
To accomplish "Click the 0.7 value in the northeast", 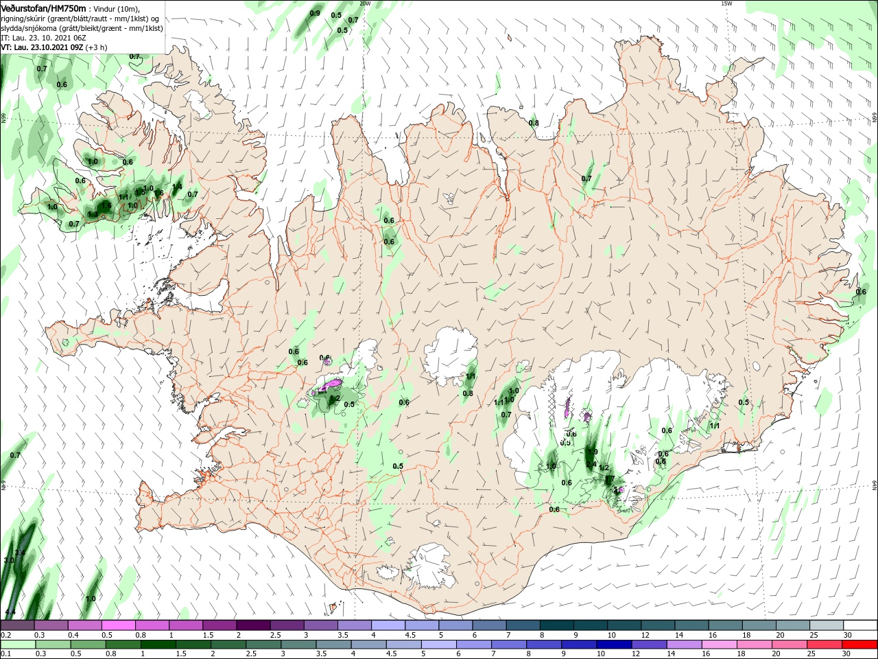I will click(586, 178).
